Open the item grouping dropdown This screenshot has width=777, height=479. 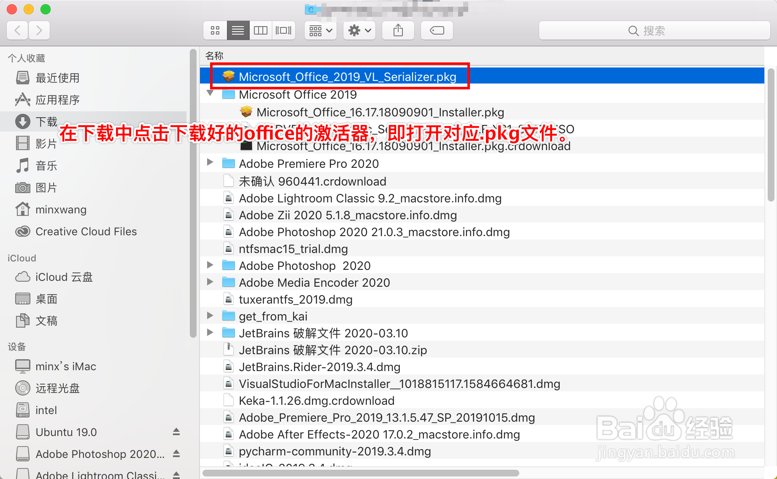tap(321, 30)
